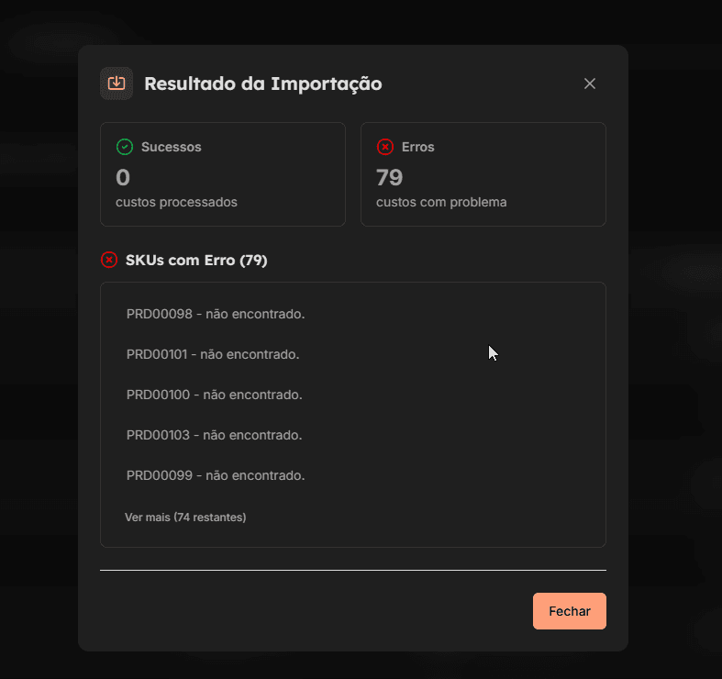722x679 pixels.
Task: Select the PRD00098 não encontrado entry
Action: 216,314
